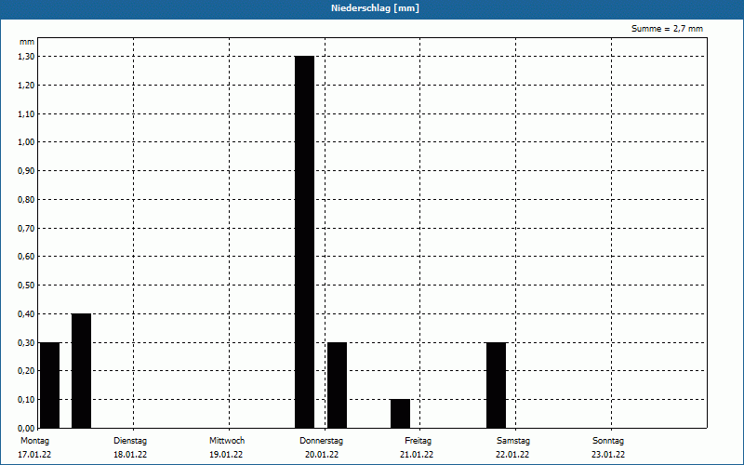Image resolution: width=744 pixels, height=465 pixels.
Task: Click the 0,00 y-axis value
Action: (26, 428)
